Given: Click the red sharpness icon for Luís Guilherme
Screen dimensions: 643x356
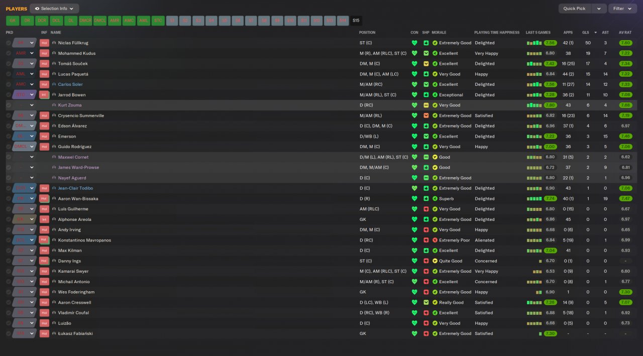Looking at the screenshot, I should click(x=426, y=209).
